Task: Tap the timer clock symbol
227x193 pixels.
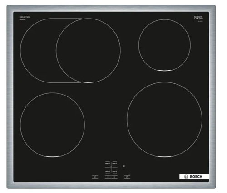Action: click(127, 177)
